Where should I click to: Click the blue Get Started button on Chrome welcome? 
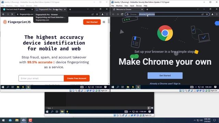[x=165, y=76]
